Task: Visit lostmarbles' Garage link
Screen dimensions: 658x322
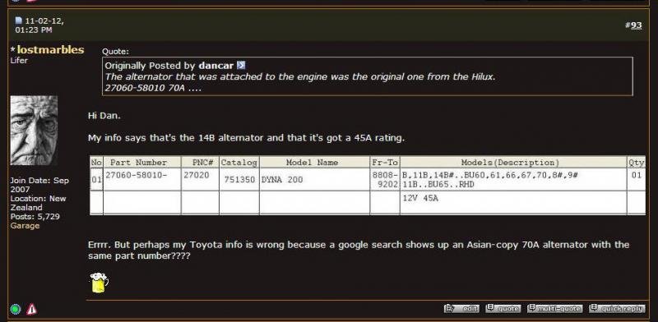Action: coord(25,226)
